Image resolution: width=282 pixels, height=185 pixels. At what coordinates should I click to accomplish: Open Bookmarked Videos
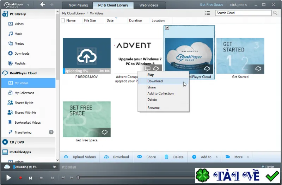pos(28,122)
